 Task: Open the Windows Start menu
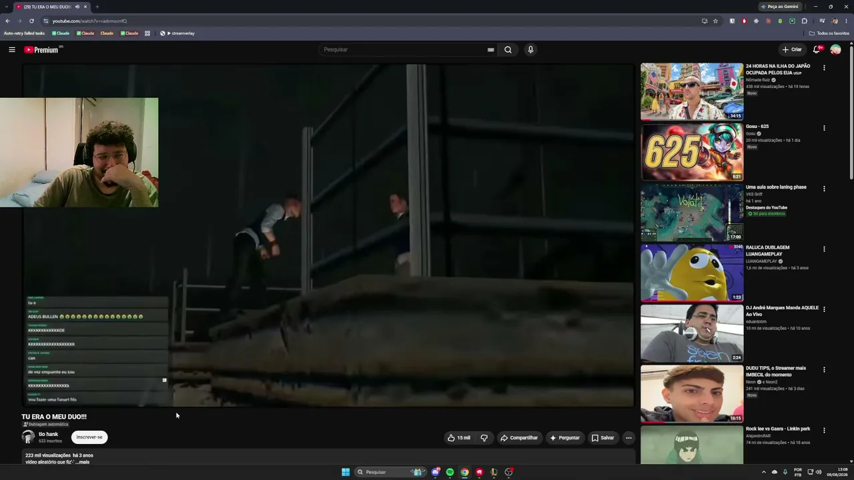[x=346, y=472]
